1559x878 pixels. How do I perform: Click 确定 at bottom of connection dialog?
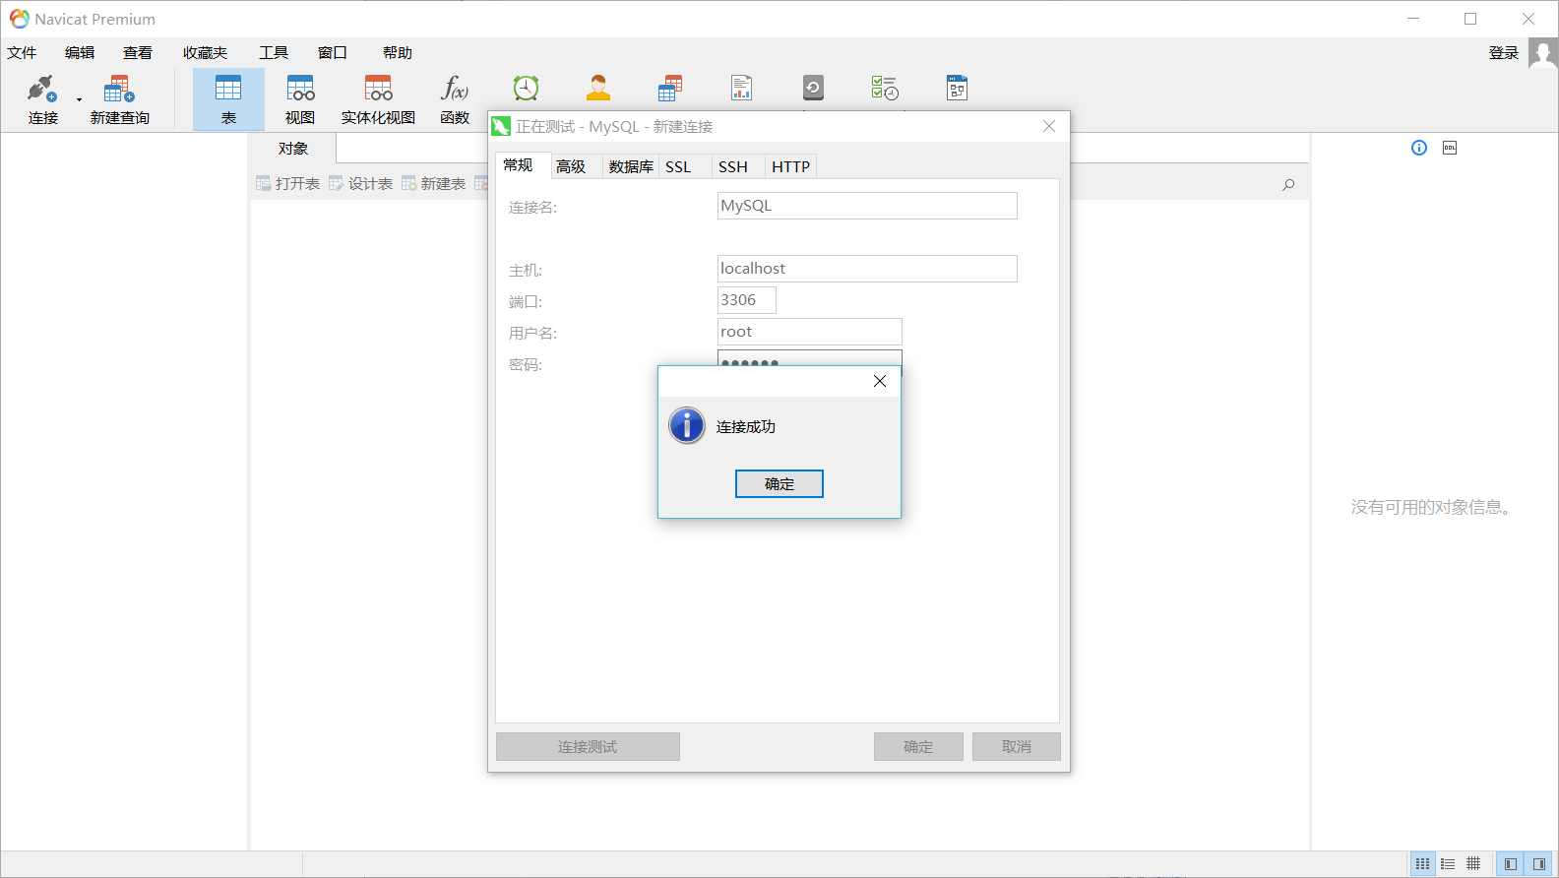click(918, 747)
